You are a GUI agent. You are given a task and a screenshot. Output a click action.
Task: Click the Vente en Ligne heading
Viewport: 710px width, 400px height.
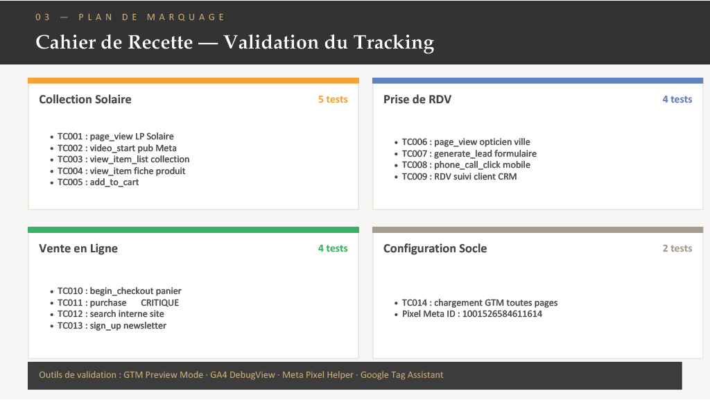[x=78, y=248]
